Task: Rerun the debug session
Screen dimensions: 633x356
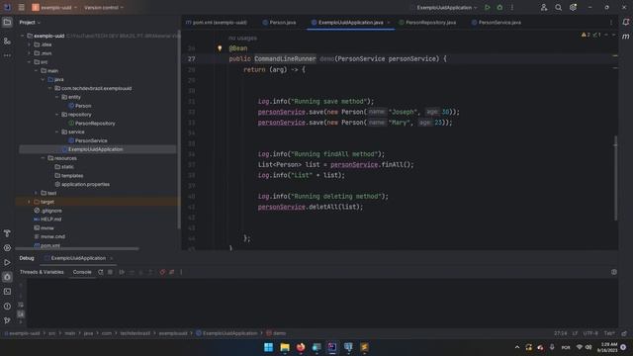Action: (x=101, y=272)
